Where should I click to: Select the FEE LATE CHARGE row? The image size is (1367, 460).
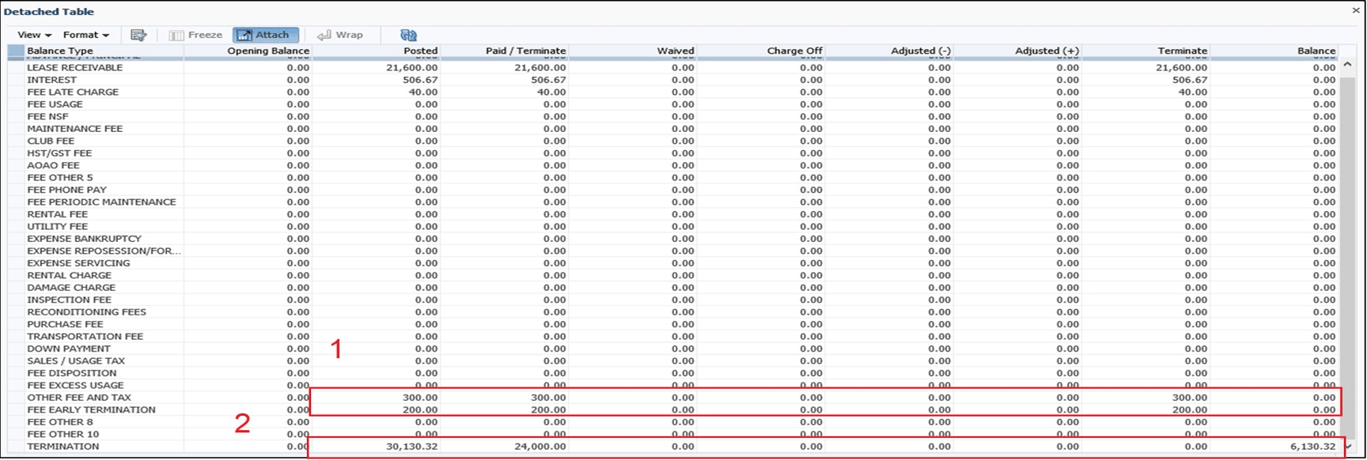pyautogui.click(x=672, y=92)
